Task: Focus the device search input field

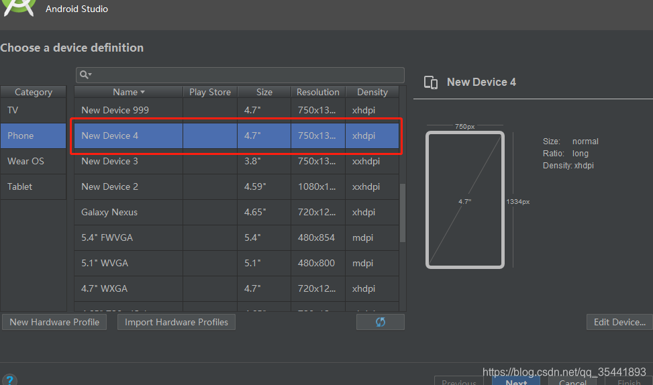Action: (x=240, y=75)
